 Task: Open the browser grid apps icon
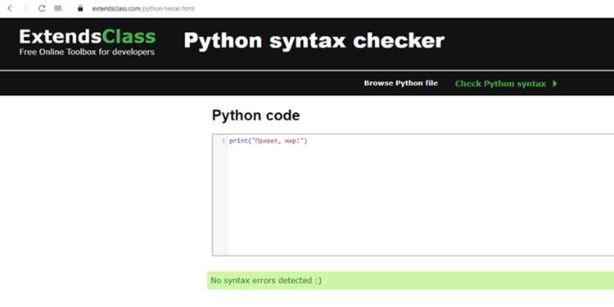pyautogui.click(x=57, y=8)
